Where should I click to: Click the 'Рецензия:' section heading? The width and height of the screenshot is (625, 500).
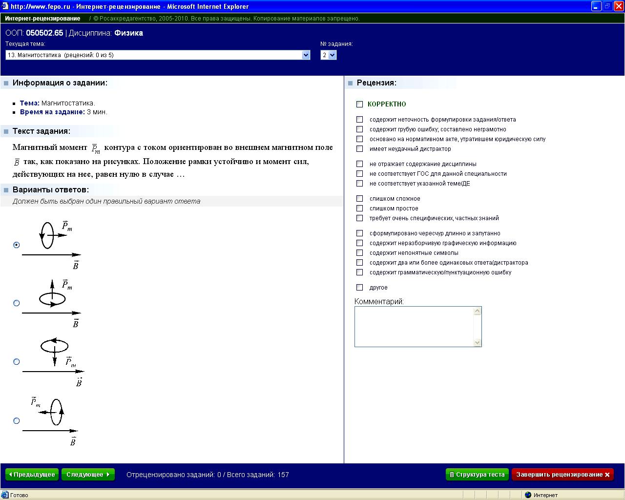376,83
